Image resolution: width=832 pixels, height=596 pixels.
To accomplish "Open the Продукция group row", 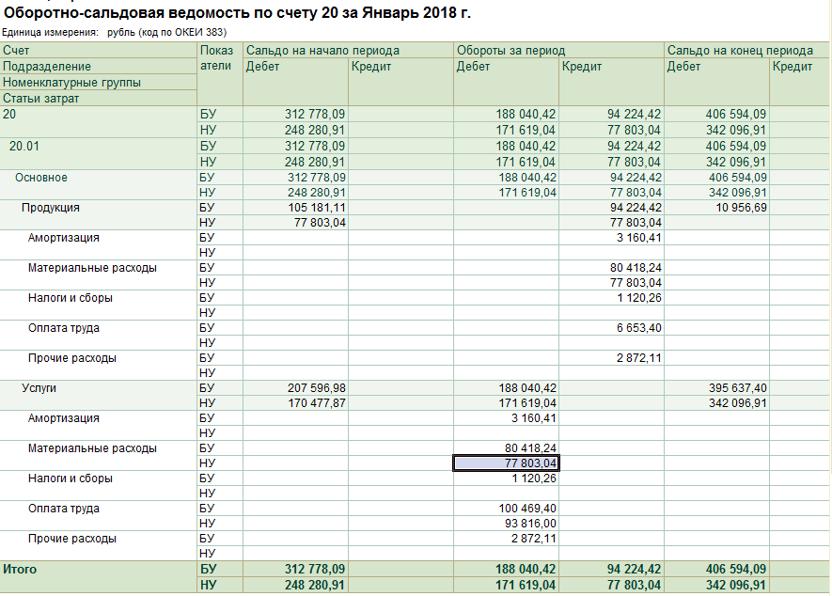I will (x=51, y=208).
